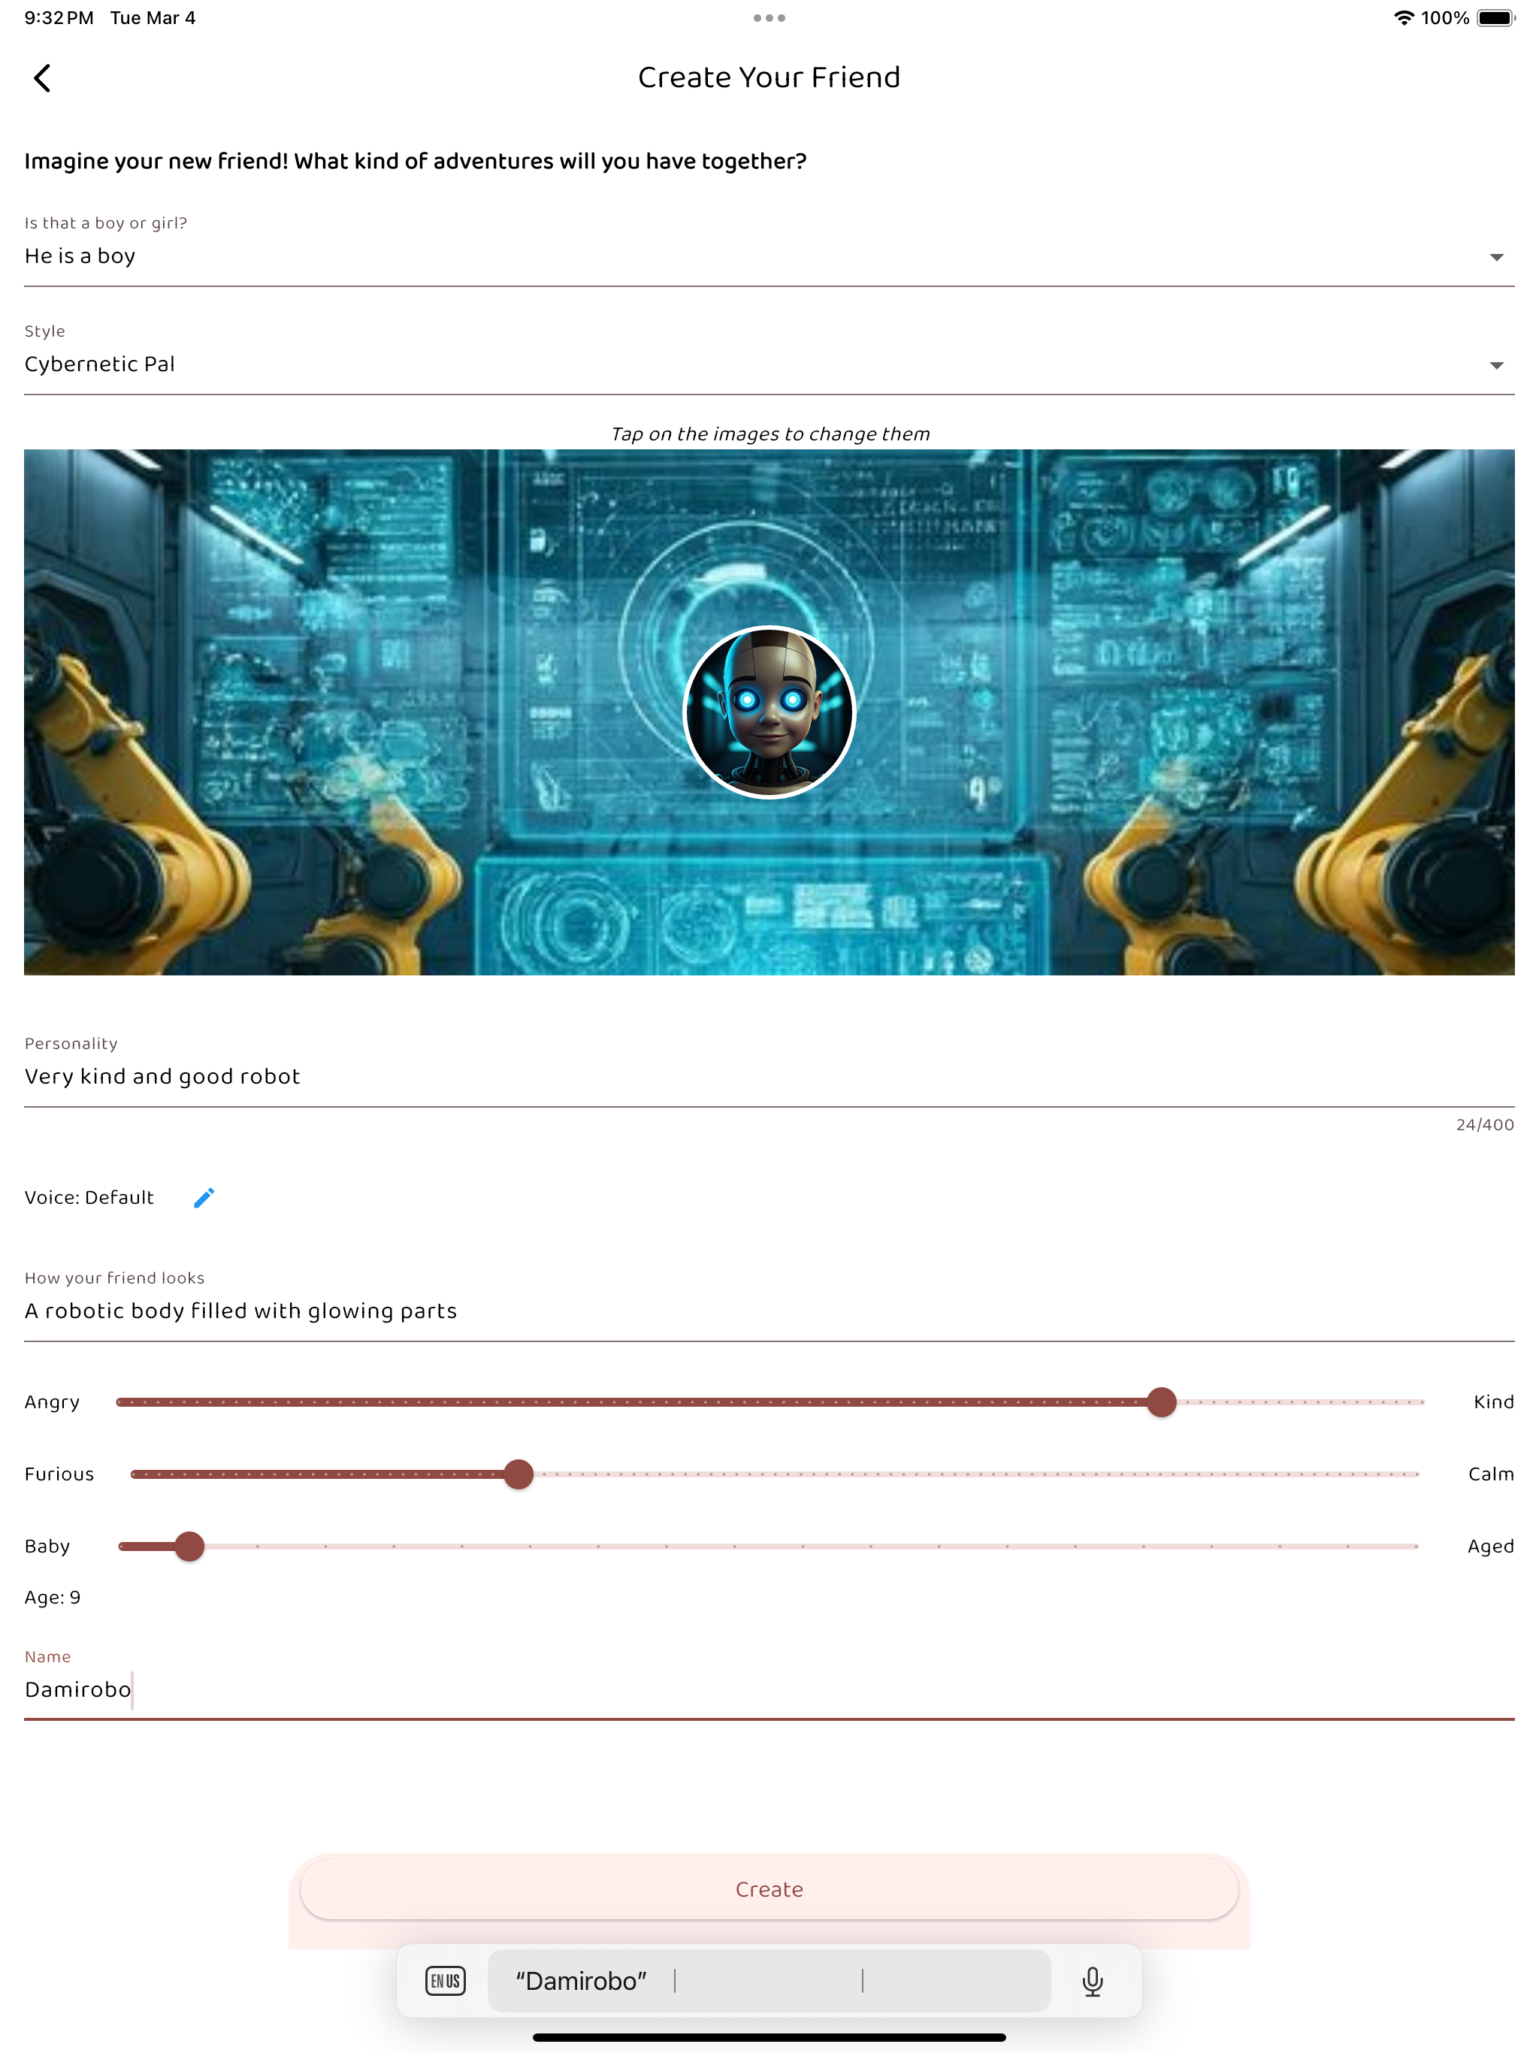
Task: Tap the 24/400 character counter
Action: 1484,1124
